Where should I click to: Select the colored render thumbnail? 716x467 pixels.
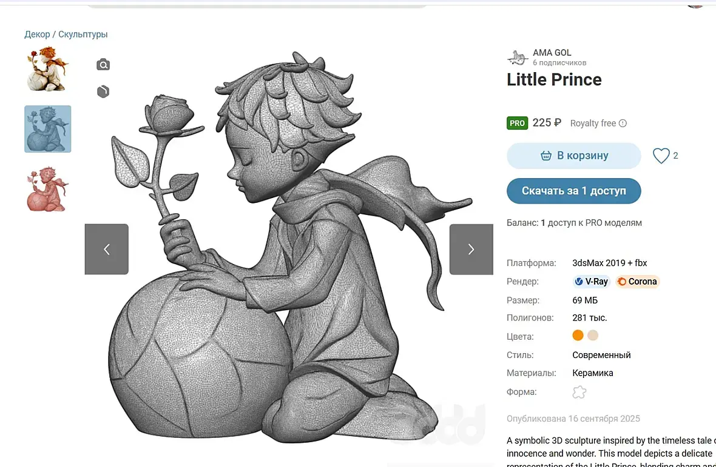tap(48, 69)
